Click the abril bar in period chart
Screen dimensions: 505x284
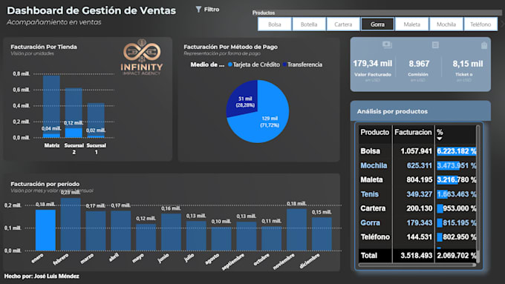121,231
